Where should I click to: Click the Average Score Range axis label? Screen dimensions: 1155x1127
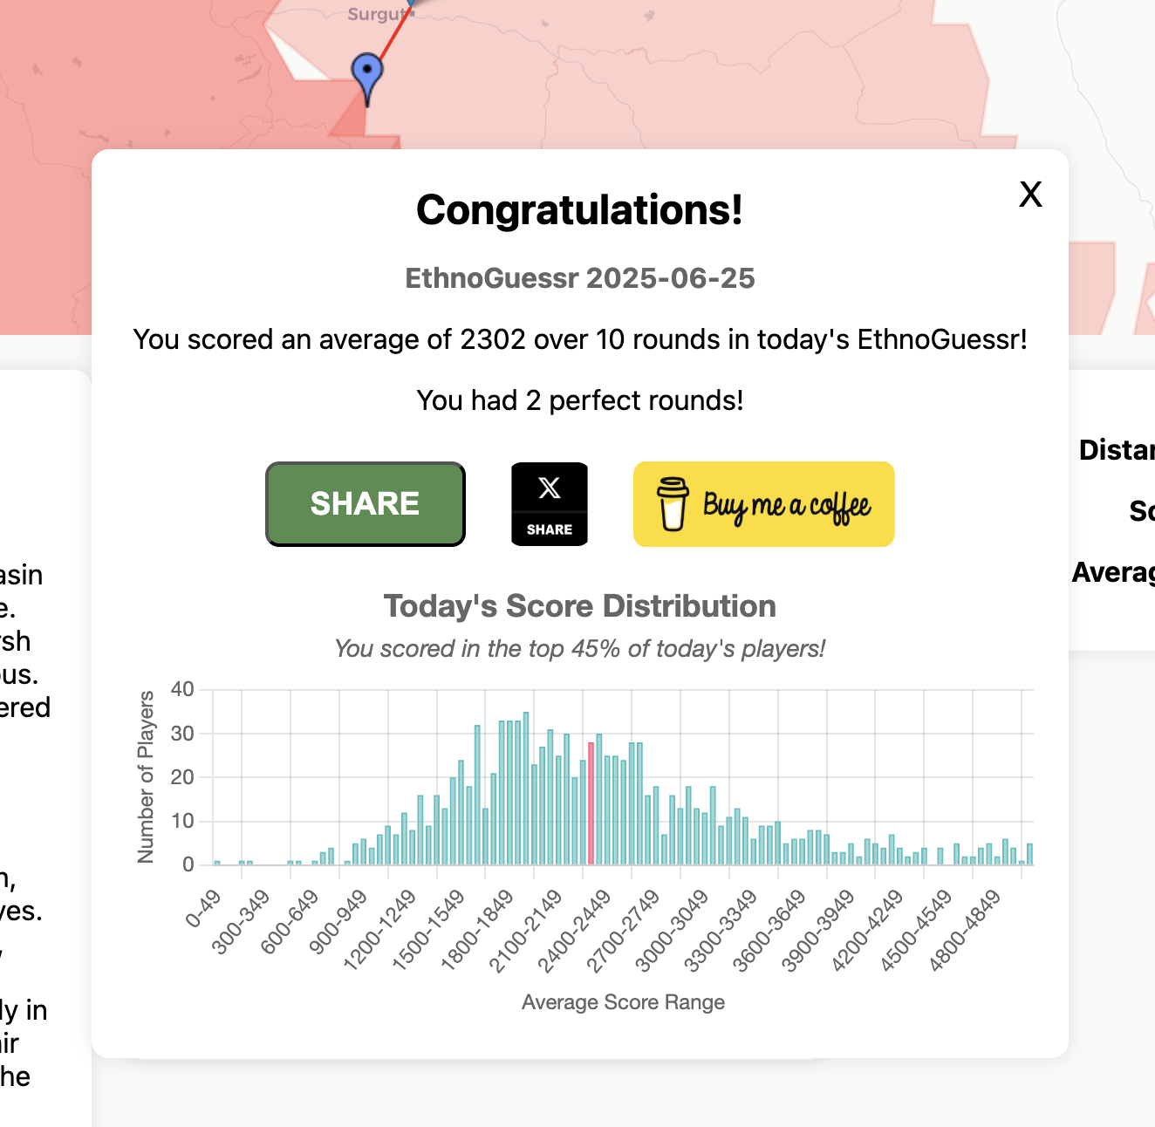coord(624,1002)
